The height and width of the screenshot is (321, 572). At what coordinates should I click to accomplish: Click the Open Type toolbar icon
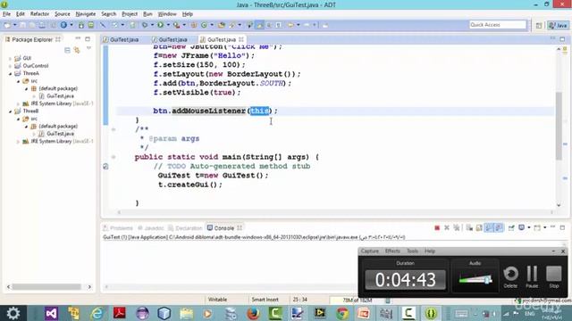click(x=222, y=25)
